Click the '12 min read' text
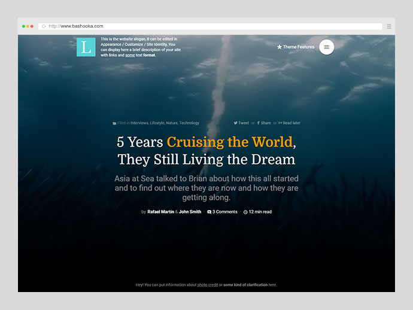413x310 pixels. 260,212
